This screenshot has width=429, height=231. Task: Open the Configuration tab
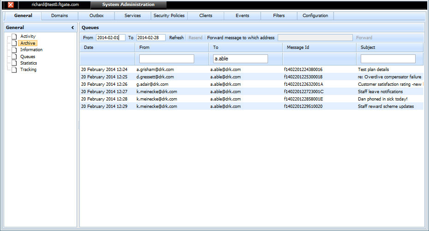pos(315,16)
